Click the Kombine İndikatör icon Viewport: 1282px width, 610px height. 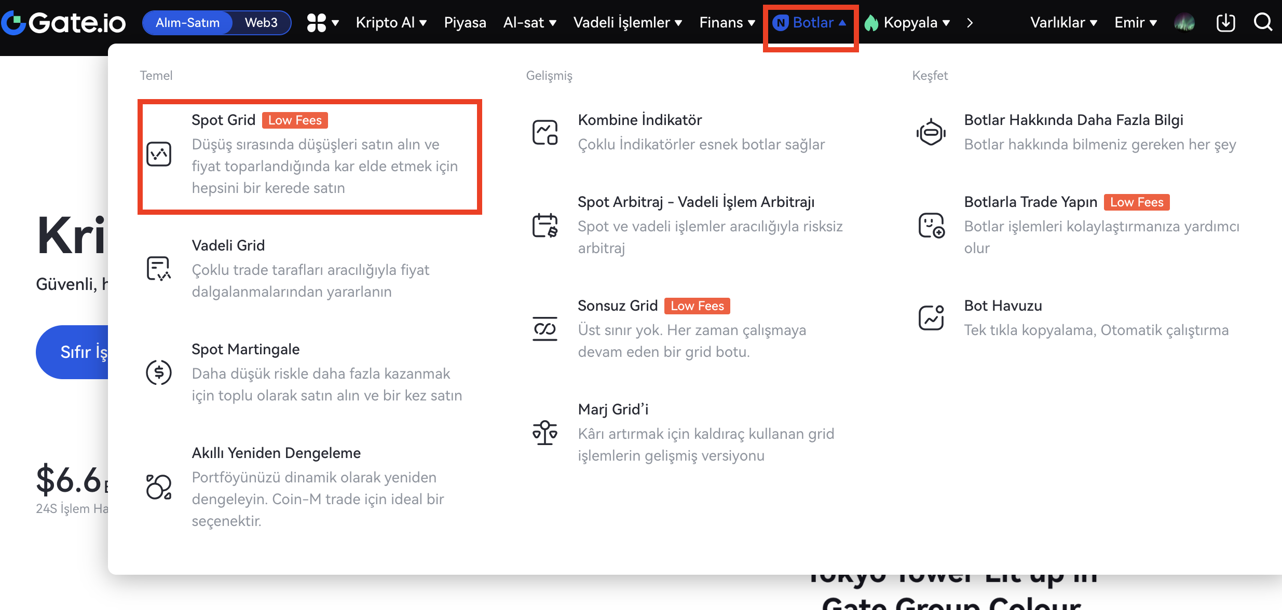coord(545,132)
